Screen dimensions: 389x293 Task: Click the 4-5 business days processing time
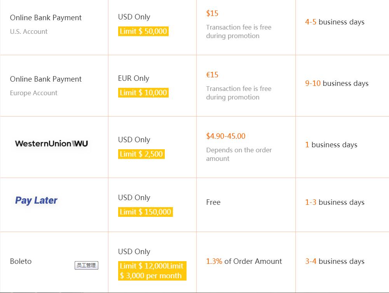pyautogui.click(x=335, y=22)
